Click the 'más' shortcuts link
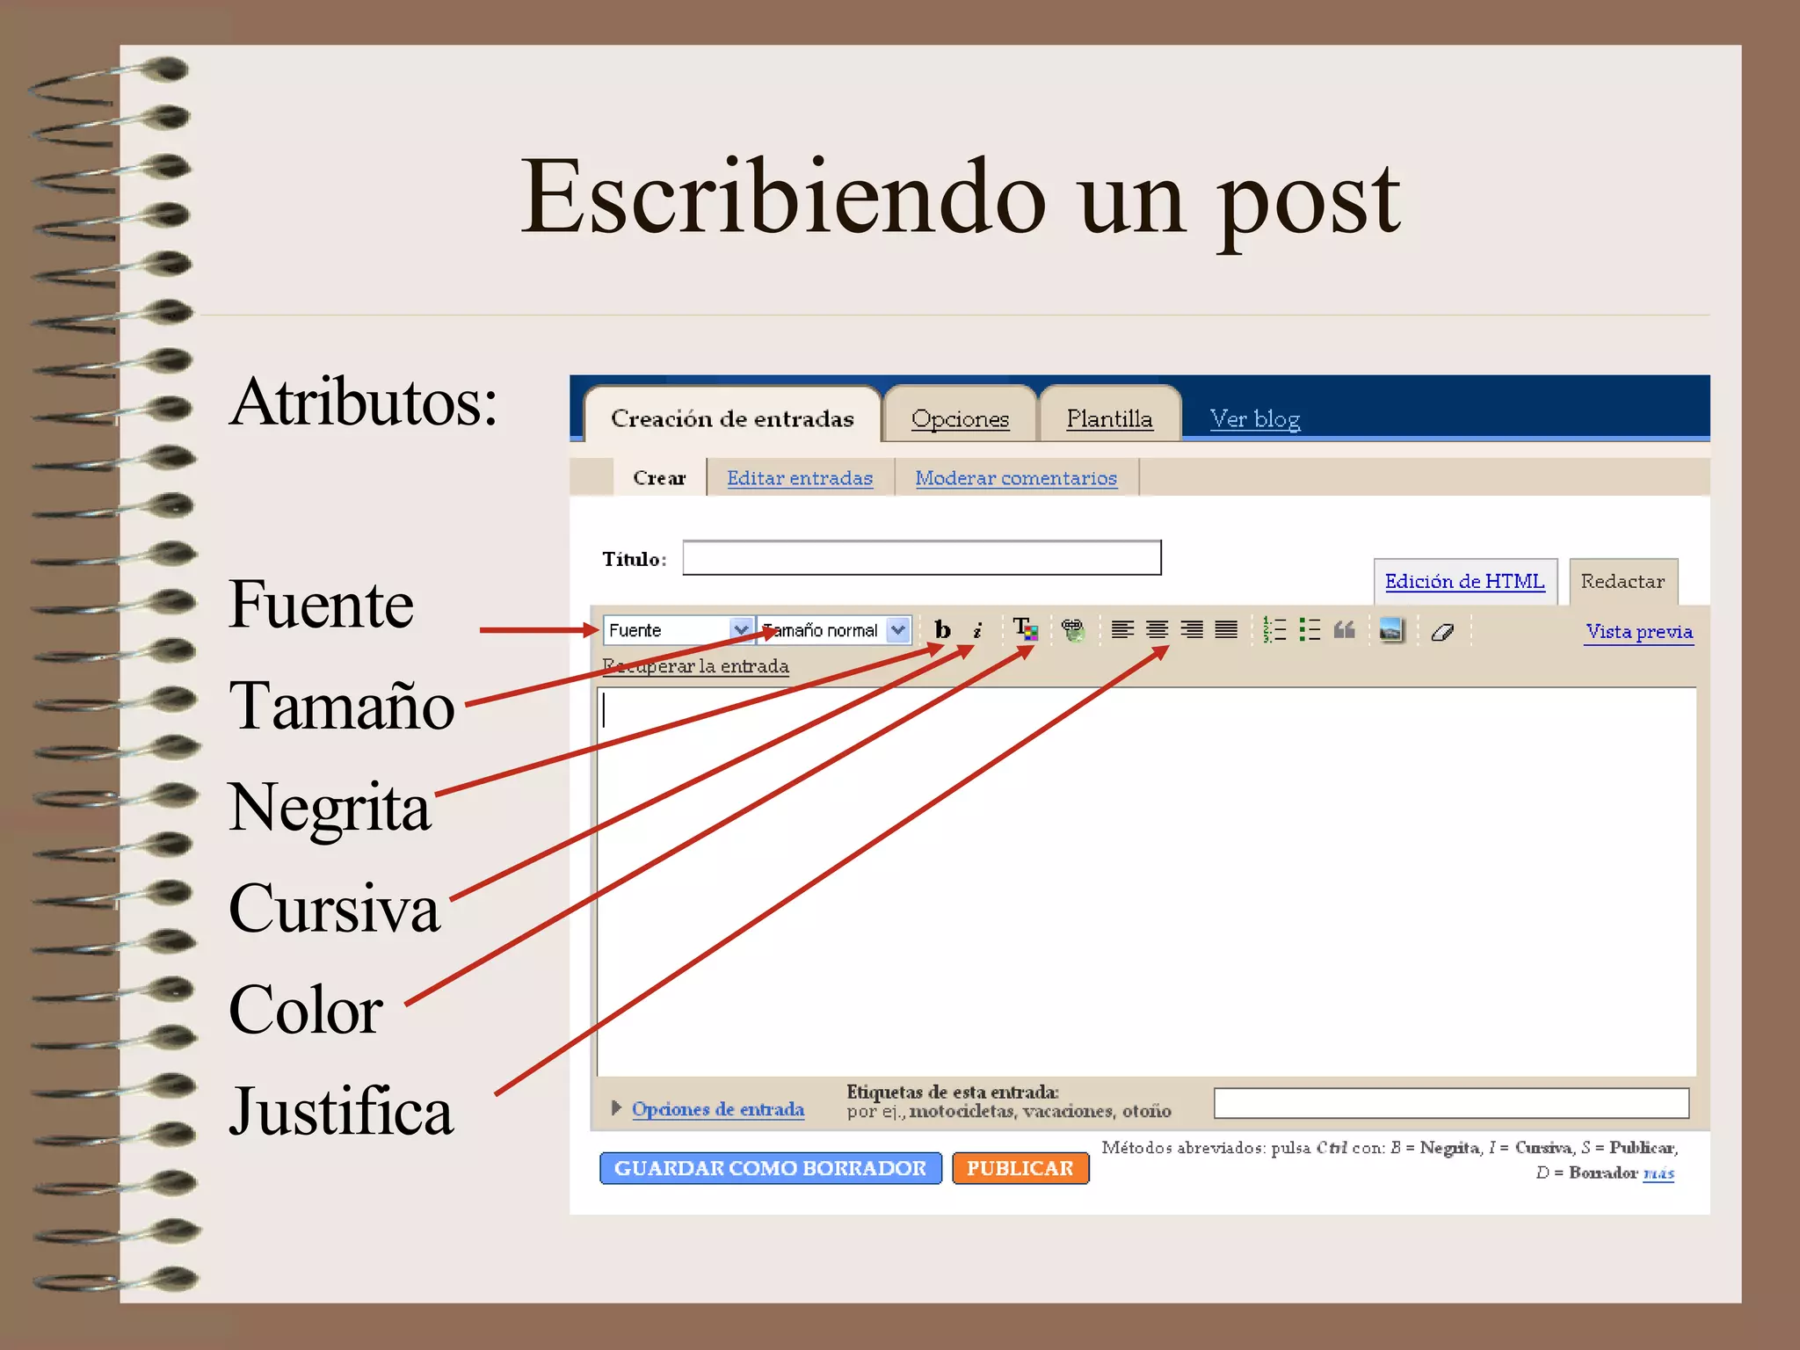 (x=1658, y=1172)
